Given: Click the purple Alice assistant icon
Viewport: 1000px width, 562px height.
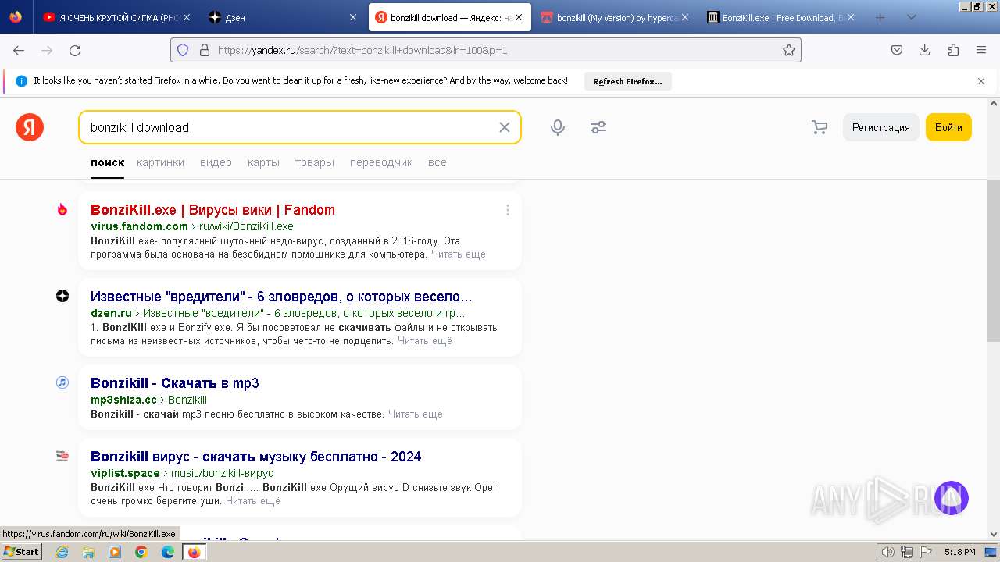Looking at the screenshot, I should coord(952,498).
